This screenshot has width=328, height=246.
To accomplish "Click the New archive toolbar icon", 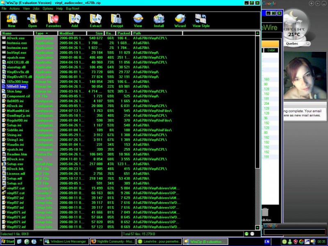I will (x=12, y=20).
